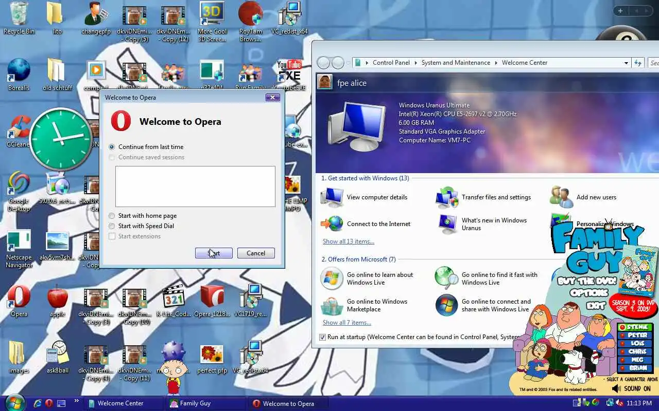Click the plus button on sidebar gadgets bar
The width and height of the screenshot is (659, 411).
(620, 11)
